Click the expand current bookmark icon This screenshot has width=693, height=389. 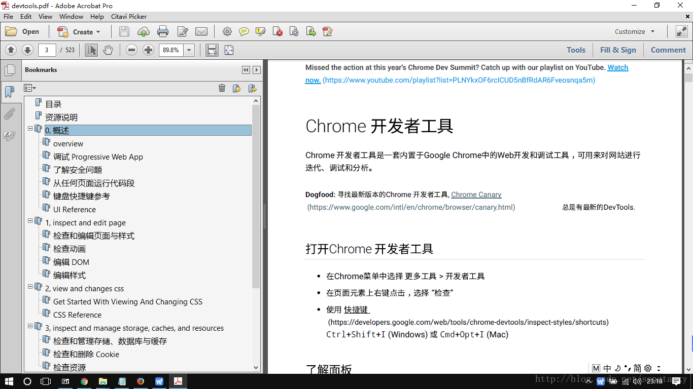252,88
